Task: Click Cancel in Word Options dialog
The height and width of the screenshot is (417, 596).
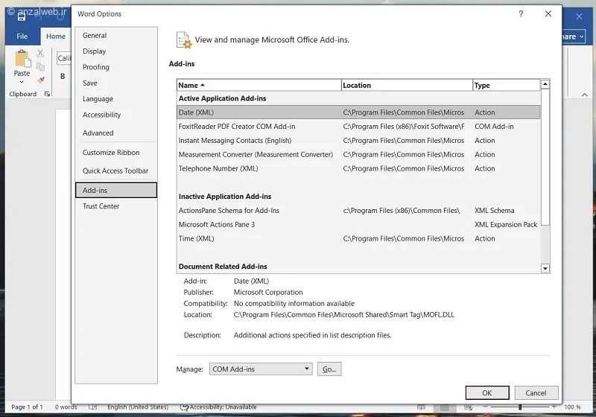Action: pyautogui.click(x=536, y=392)
